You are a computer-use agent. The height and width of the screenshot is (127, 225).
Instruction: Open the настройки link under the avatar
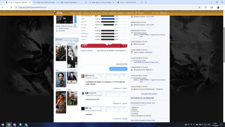[x=62, y=31]
